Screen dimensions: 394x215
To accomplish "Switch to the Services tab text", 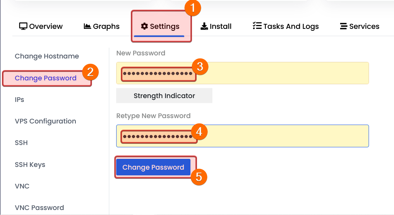I will 364,27.
